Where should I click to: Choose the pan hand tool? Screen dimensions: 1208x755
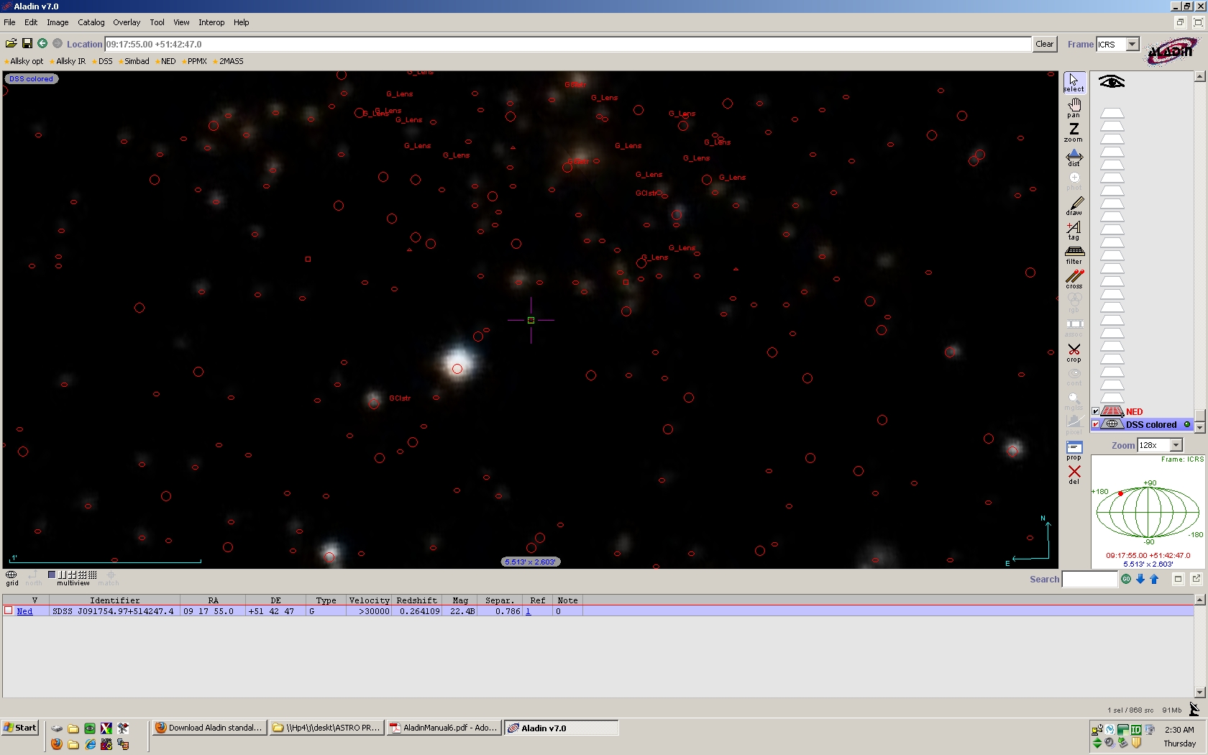(x=1074, y=108)
